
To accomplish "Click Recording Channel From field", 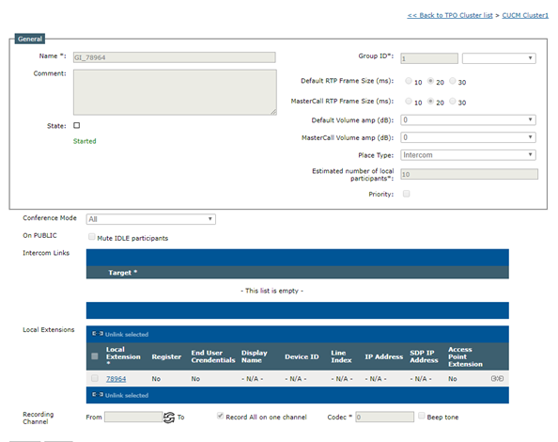I will coord(133,417).
